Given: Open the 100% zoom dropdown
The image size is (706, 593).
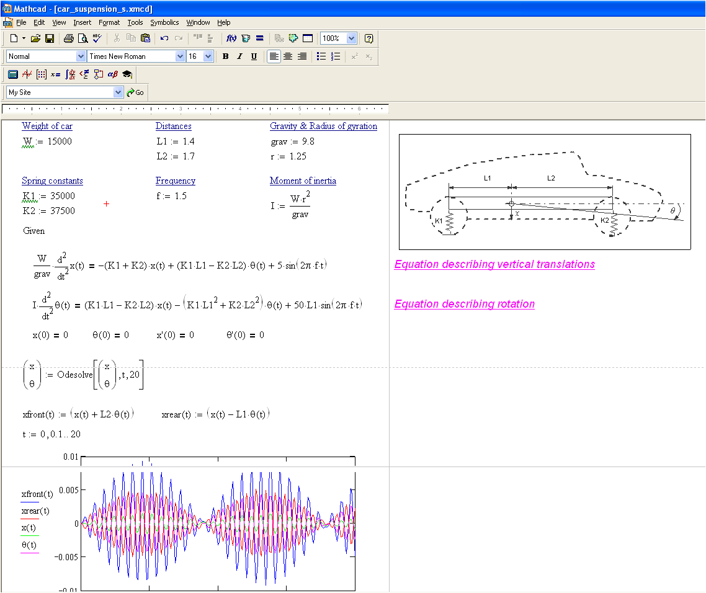Looking at the screenshot, I should [x=351, y=38].
